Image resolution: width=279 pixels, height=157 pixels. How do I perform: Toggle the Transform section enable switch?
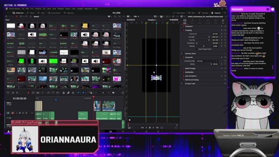click(183, 26)
